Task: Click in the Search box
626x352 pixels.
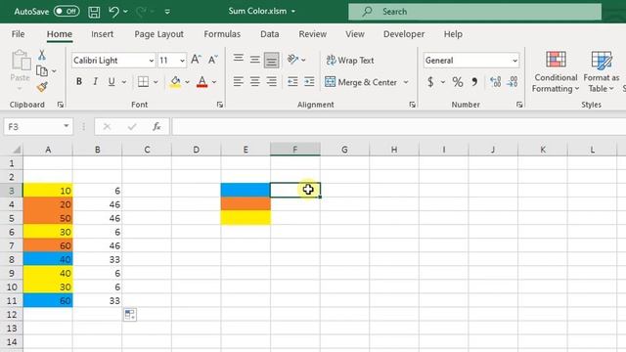Action: pos(474,12)
